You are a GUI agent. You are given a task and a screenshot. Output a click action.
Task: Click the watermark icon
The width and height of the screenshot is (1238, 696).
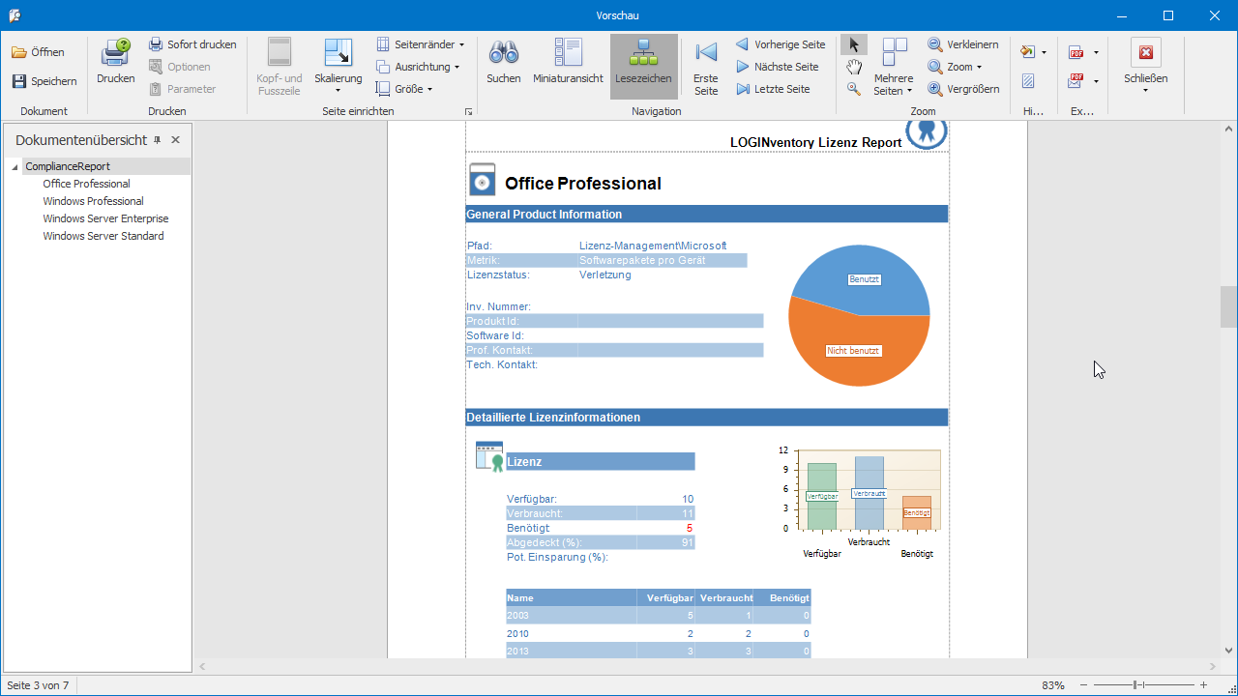pos(1028,81)
